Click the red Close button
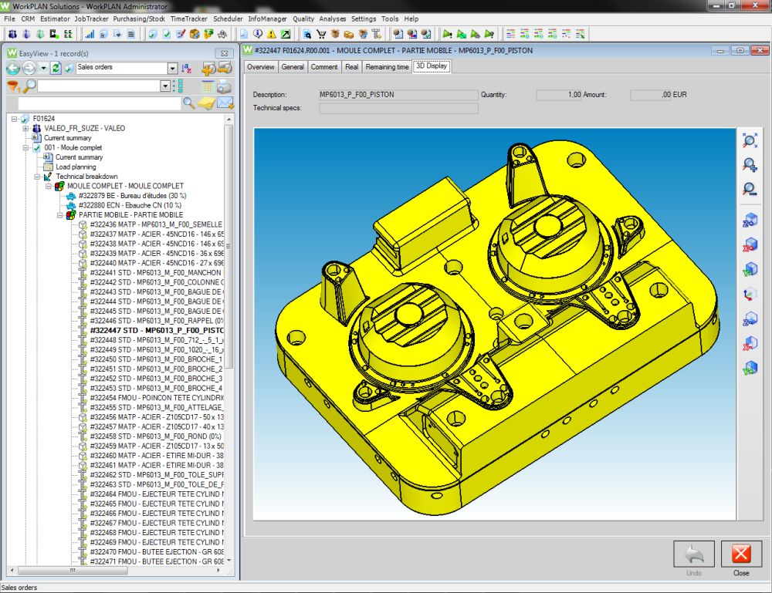772x593 pixels. point(741,554)
